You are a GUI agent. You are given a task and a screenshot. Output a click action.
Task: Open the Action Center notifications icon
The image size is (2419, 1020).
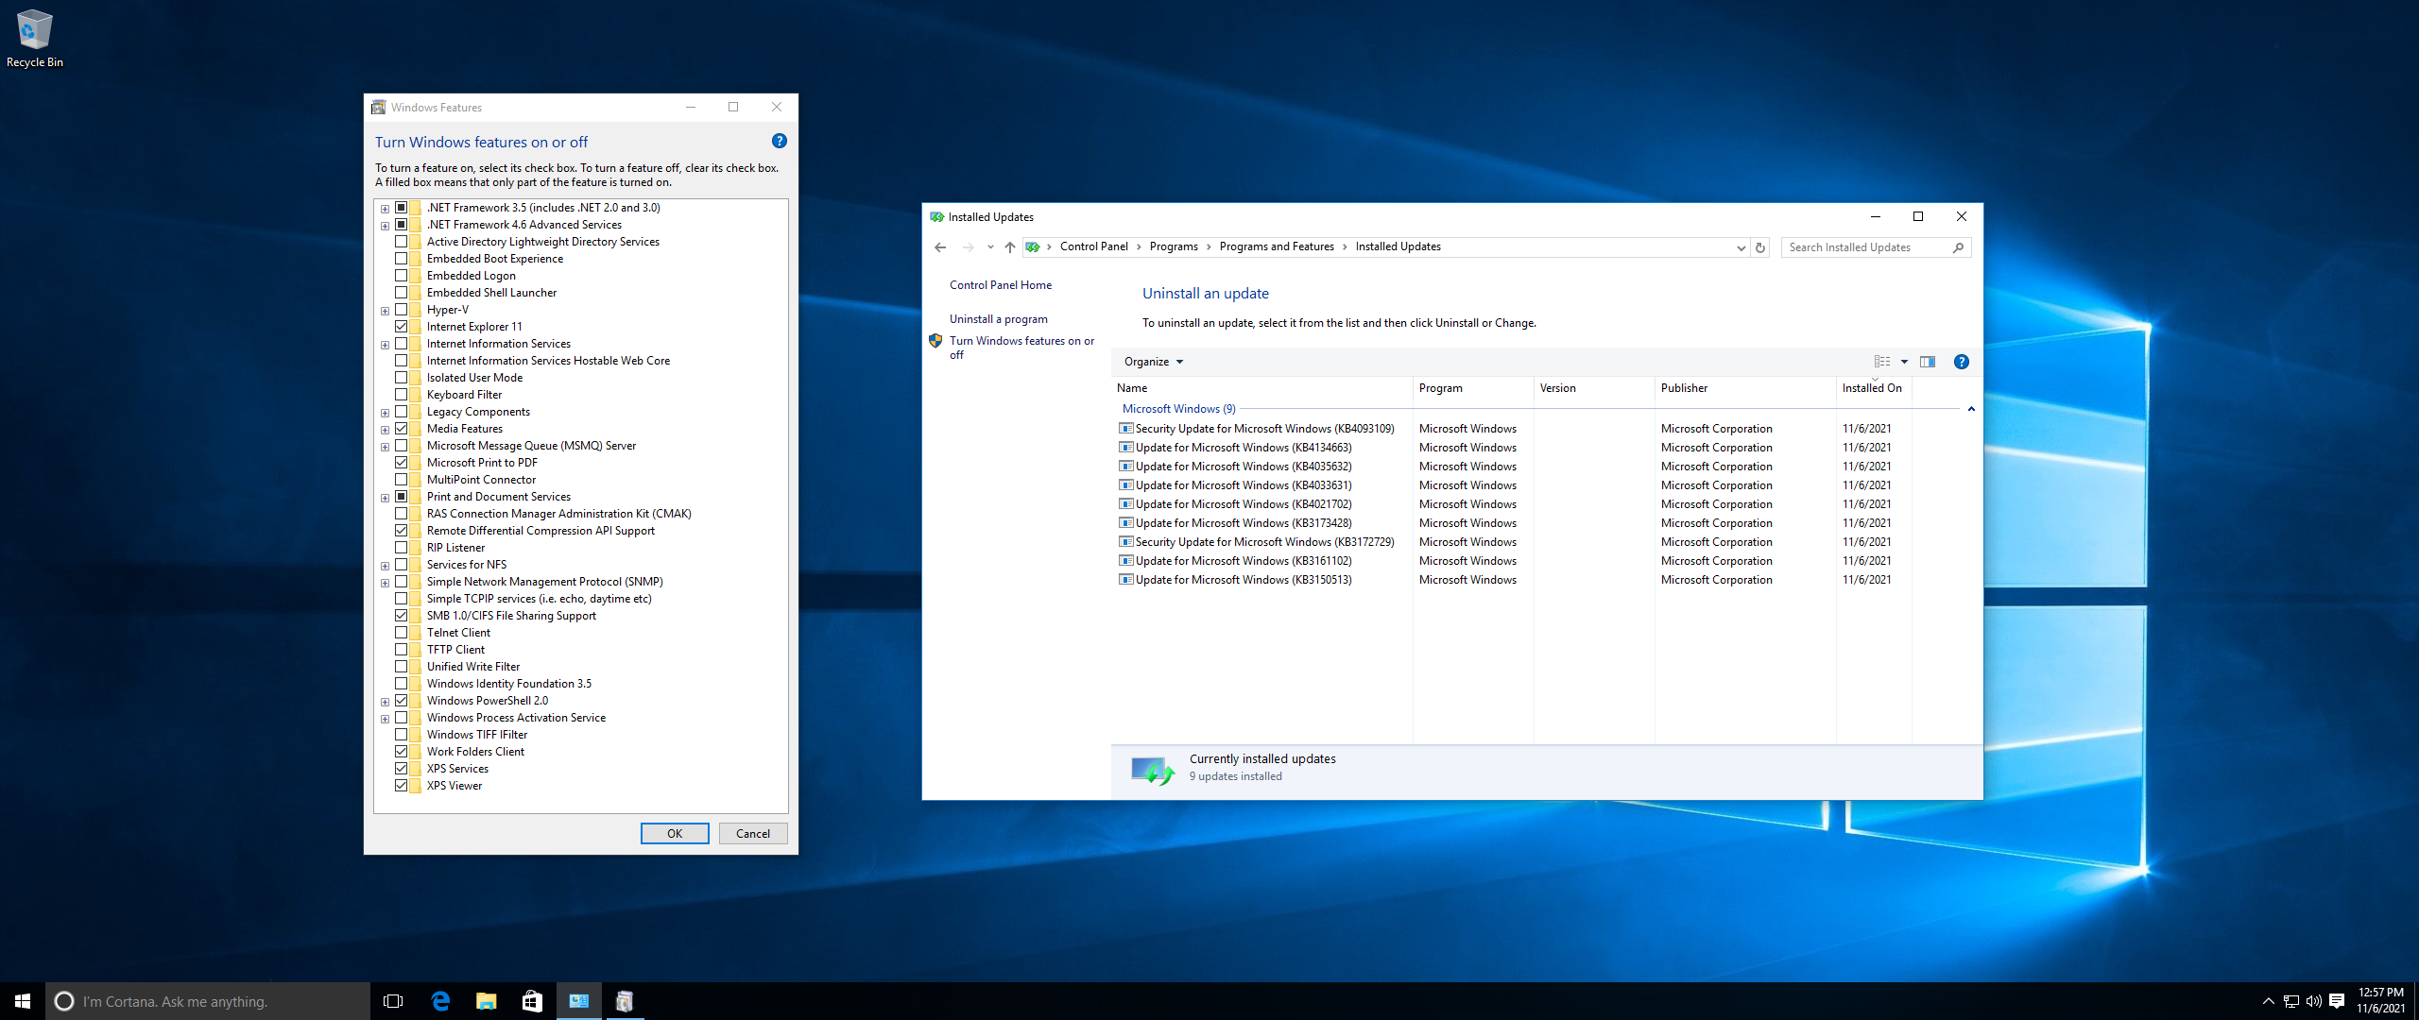[x=2338, y=1001]
